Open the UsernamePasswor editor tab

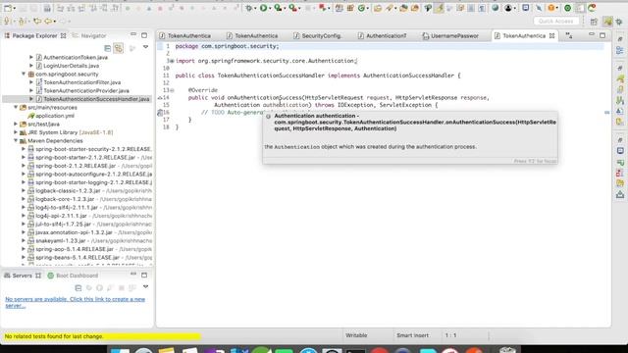[x=450, y=35]
